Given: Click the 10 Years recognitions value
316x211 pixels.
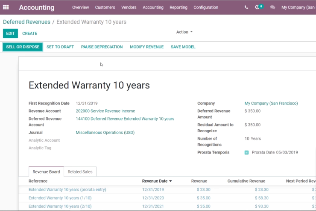Looking at the screenshot, I should click(253, 139).
